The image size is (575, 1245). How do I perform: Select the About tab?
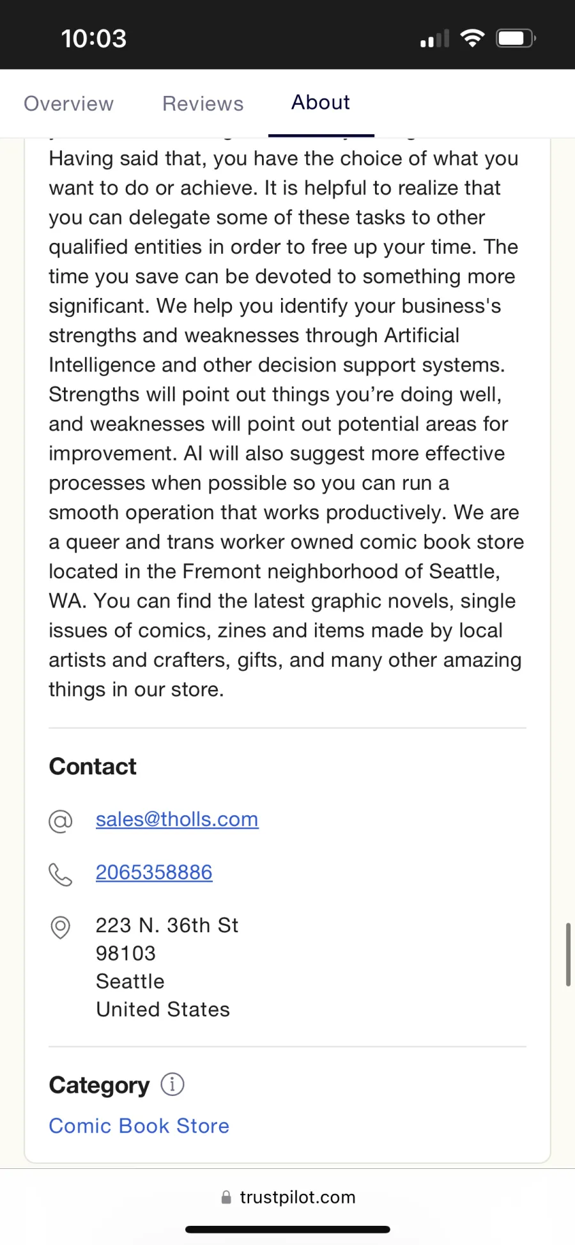(x=321, y=102)
